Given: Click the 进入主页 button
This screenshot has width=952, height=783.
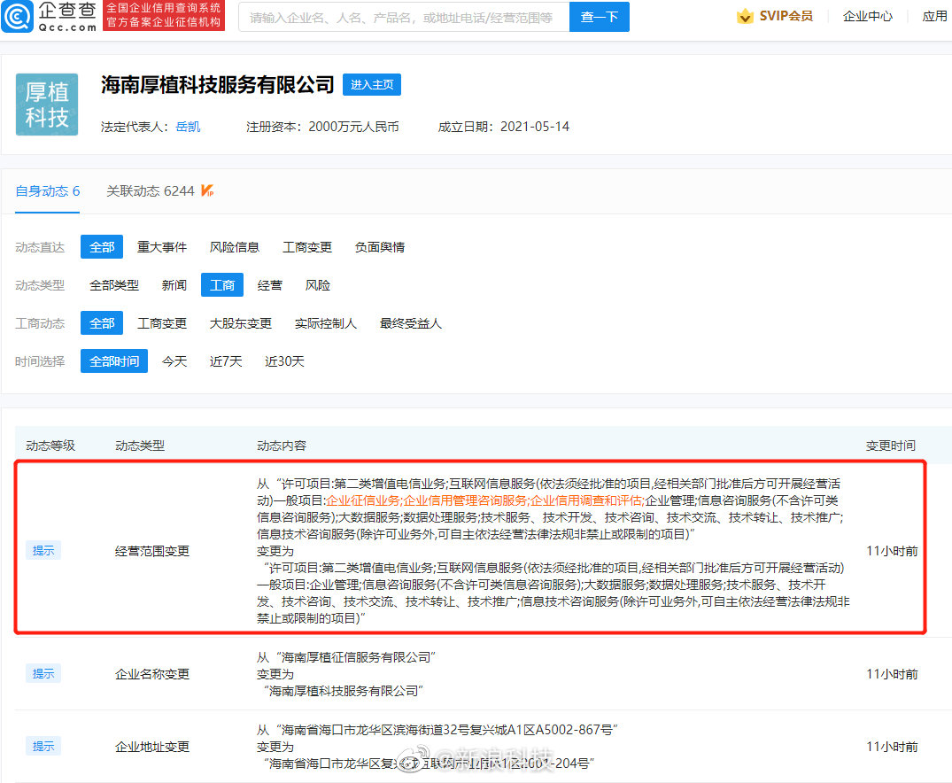Looking at the screenshot, I should point(372,85).
